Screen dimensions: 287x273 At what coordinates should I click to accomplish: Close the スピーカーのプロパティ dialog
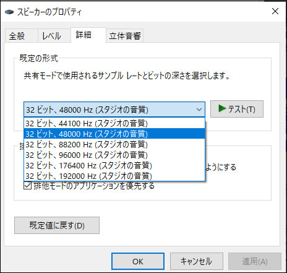pos(275,11)
